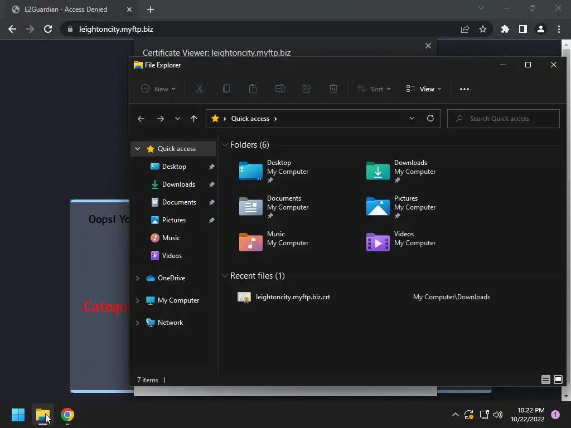571x428 pixels.
Task: Click the Copy icon in File Explorer toolbar
Action: [226, 89]
